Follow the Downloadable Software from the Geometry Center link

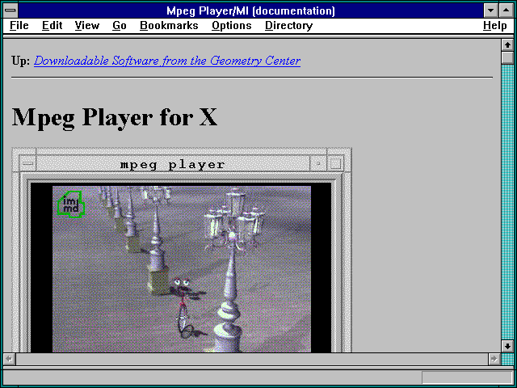(167, 61)
